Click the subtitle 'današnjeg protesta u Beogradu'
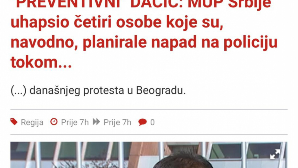 [x=108, y=90]
